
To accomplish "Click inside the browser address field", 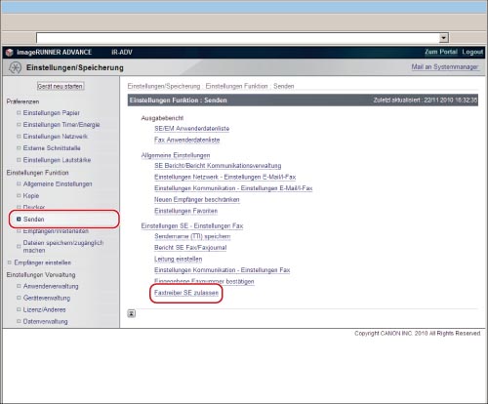I will click(x=238, y=38).
